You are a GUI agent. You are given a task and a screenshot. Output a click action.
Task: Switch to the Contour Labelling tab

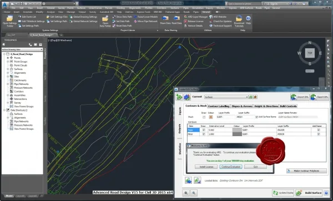[x=219, y=106]
